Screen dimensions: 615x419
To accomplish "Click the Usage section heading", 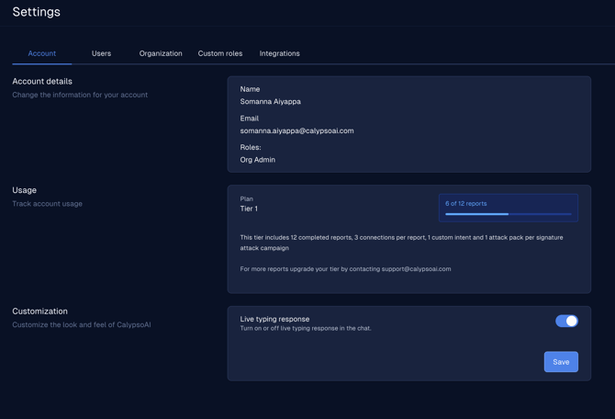I will tap(25, 190).
